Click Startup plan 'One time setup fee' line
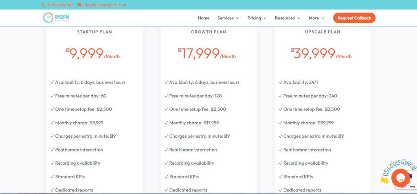Viewport: 417px width, 194px height. (x=81, y=109)
